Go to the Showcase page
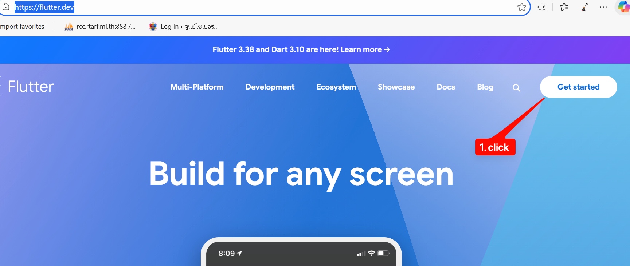 396,87
